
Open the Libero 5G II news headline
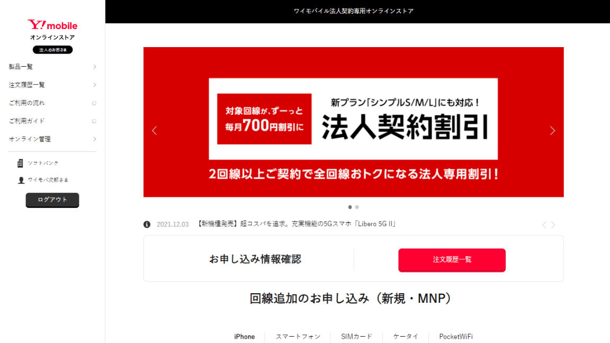(297, 224)
